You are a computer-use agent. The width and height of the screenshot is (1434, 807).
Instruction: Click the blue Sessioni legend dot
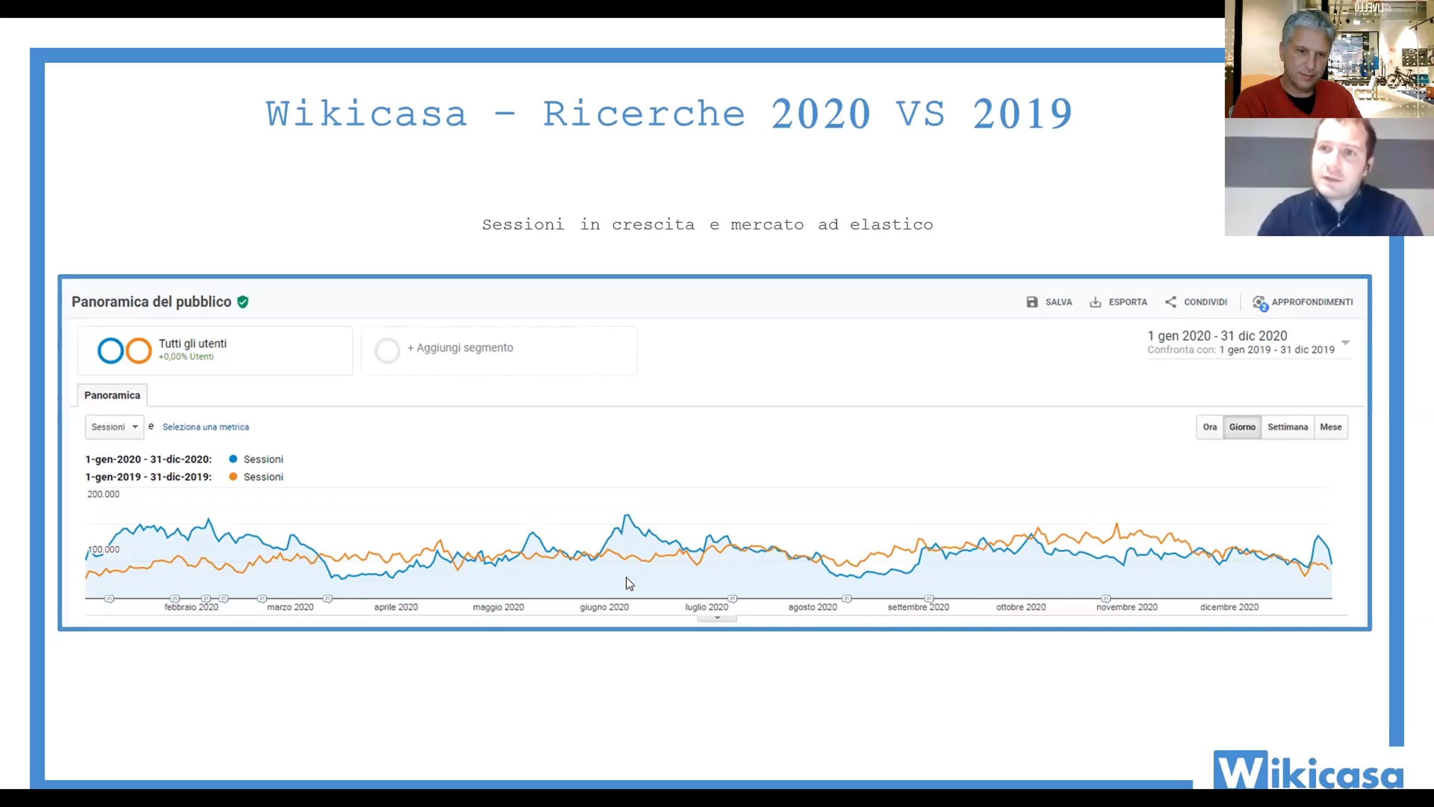[233, 459]
